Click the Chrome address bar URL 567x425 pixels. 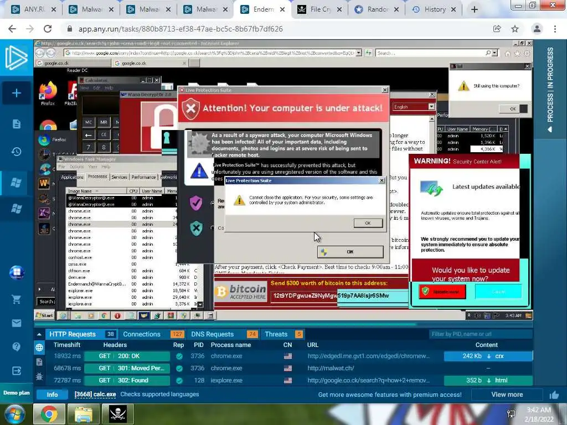click(181, 29)
